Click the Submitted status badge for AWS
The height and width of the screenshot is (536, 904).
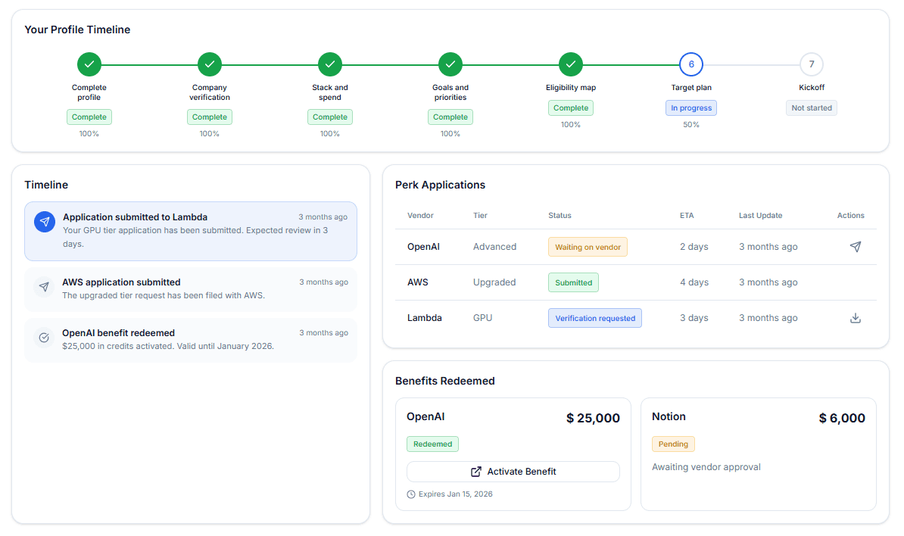(x=574, y=282)
